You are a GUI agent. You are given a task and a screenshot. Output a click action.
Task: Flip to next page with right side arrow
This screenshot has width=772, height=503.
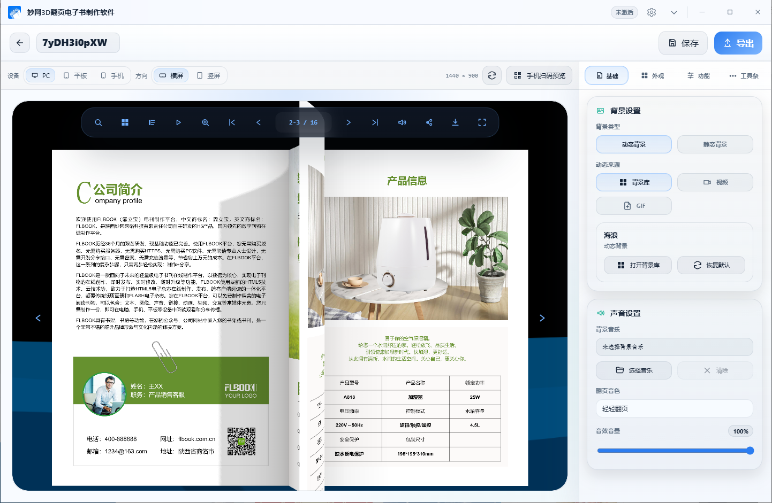point(542,318)
